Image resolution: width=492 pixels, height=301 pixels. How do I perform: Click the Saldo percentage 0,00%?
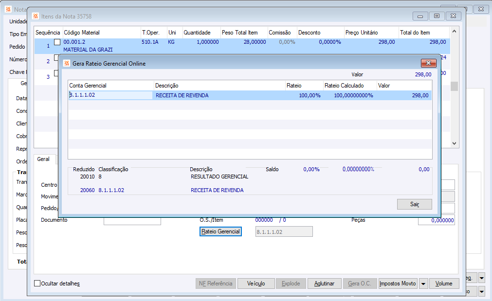pyautogui.click(x=311, y=169)
